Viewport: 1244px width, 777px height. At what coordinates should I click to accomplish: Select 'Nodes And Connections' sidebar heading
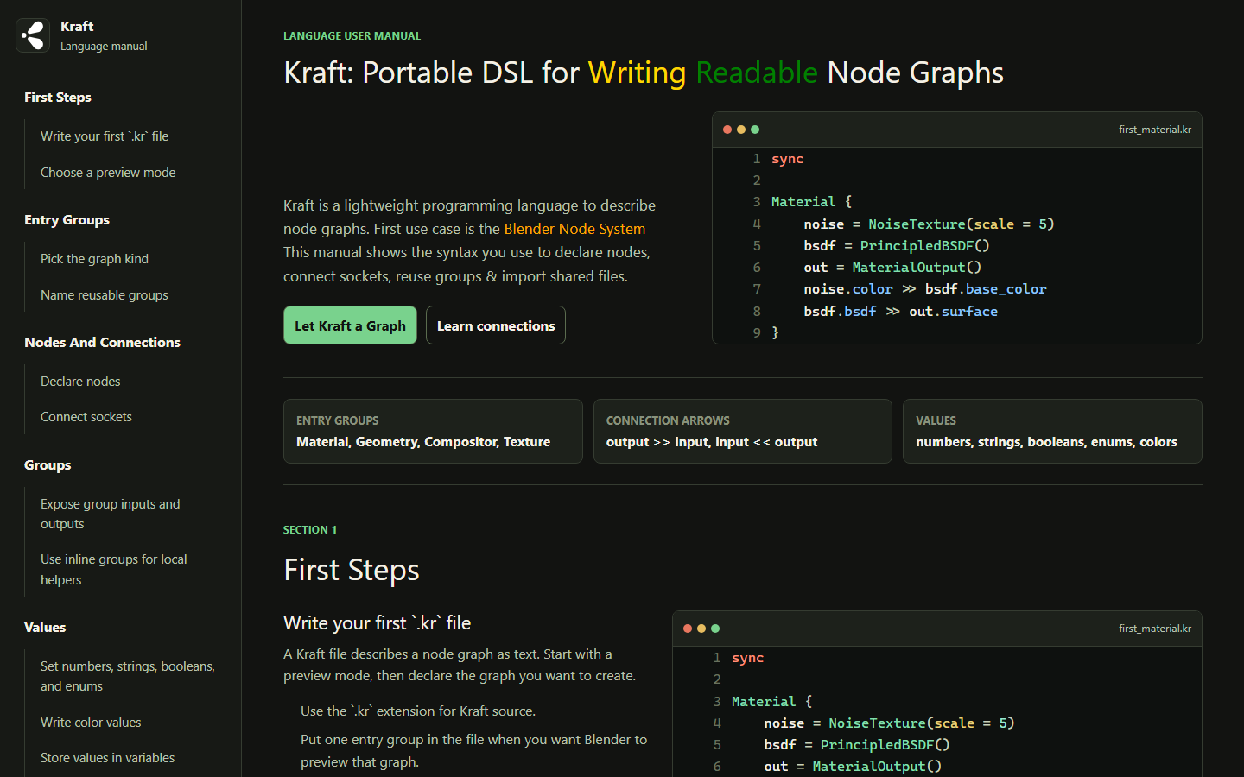pyautogui.click(x=103, y=343)
